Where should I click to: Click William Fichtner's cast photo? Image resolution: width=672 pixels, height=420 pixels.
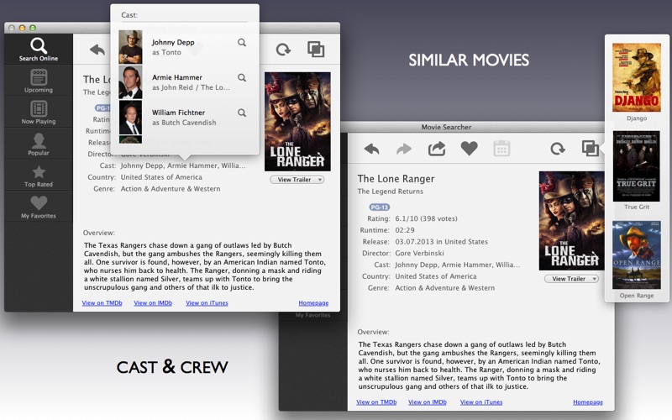point(130,117)
